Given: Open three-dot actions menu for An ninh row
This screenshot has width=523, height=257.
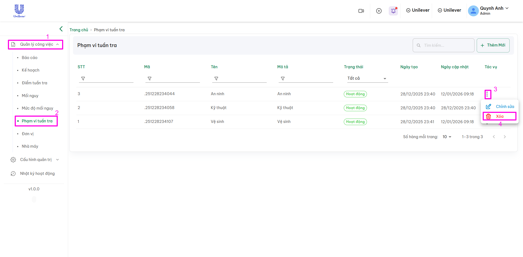Looking at the screenshot, I should [487, 94].
